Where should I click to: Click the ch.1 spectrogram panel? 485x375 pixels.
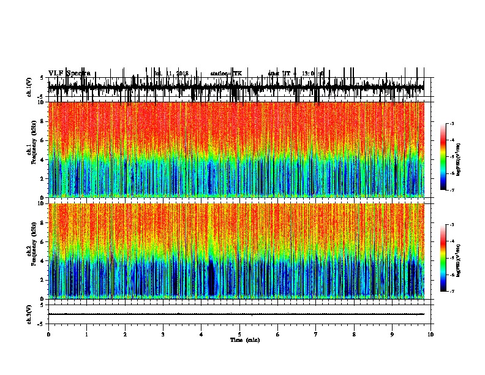coord(236,150)
